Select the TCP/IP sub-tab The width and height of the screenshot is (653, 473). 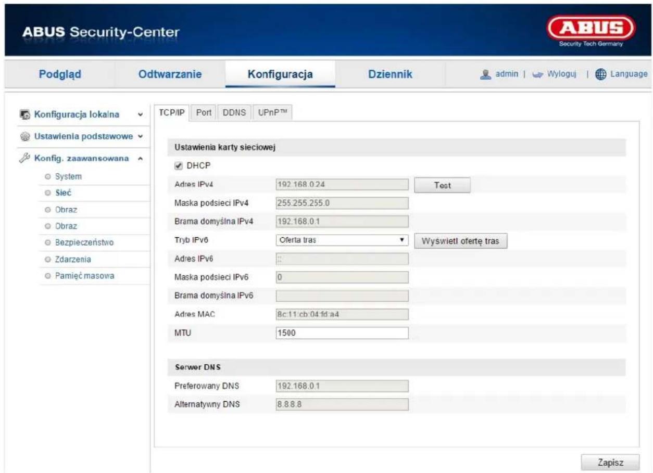coord(171,112)
